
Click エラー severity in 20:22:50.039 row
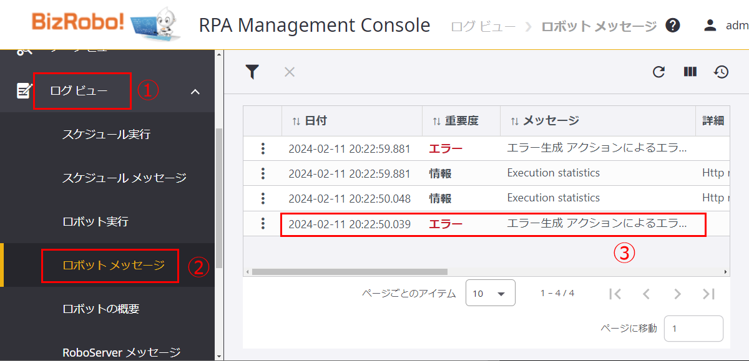[x=446, y=224]
